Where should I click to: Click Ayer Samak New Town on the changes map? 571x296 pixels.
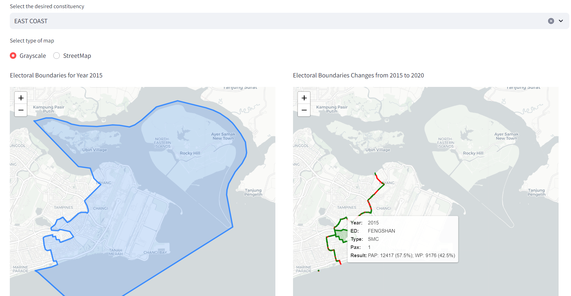point(506,136)
